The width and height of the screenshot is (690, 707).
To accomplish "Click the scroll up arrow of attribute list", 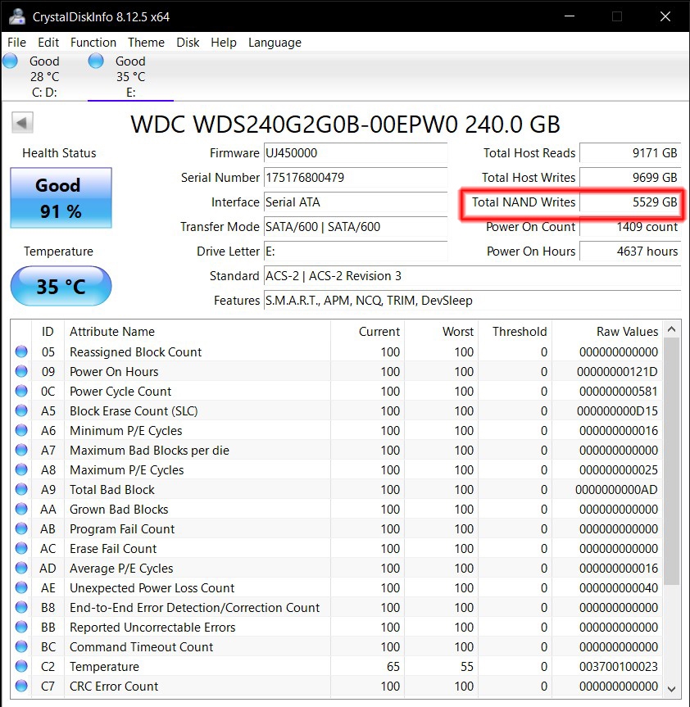I will point(671,329).
